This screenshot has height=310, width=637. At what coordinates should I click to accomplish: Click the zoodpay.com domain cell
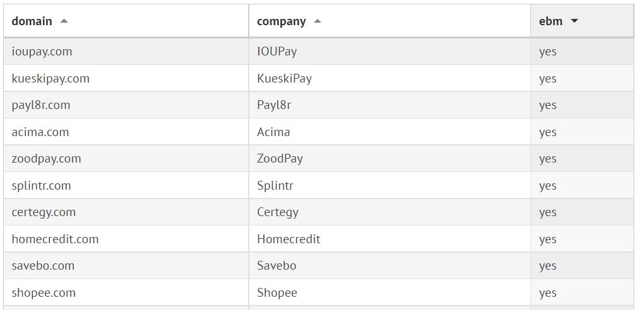point(46,159)
